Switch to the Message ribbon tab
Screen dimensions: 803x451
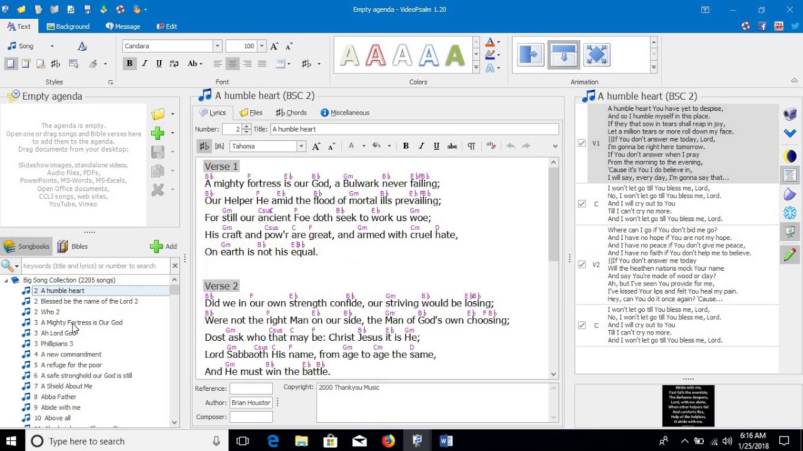coord(123,26)
